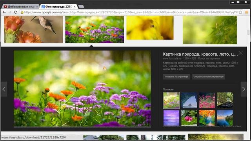
Task: Click the Поиск по картинке link
Action: point(209,58)
